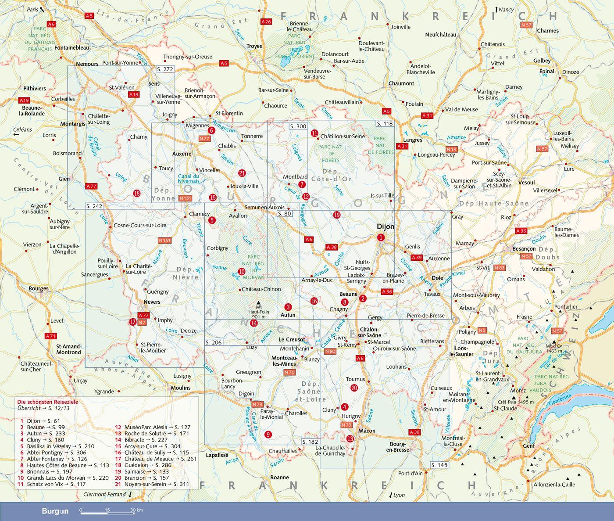Select red marker 17 near Nevers
Screen dimensions: 614x521
(x=132, y=322)
